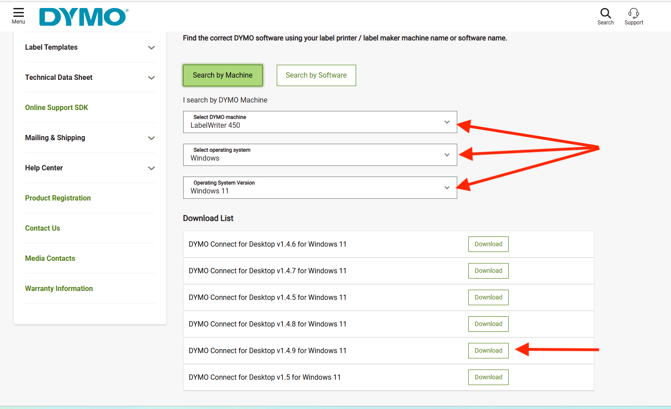Click text 'DYMO Connect for Desktop v1.4.7 for Windows 11'
This screenshot has width=671, height=409.
[267, 271]
